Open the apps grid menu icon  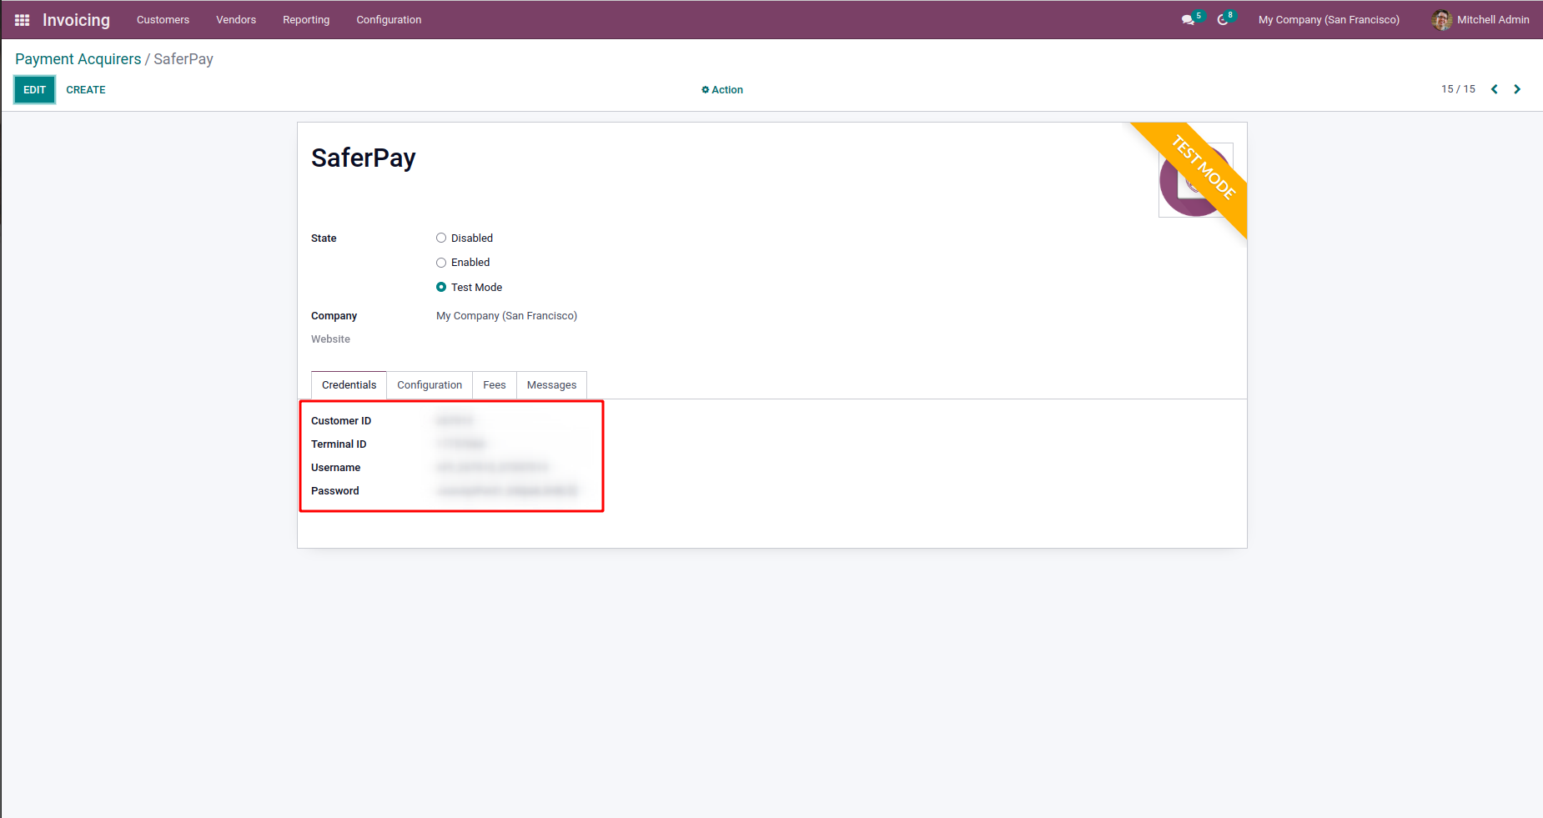[x=23, y=20]
